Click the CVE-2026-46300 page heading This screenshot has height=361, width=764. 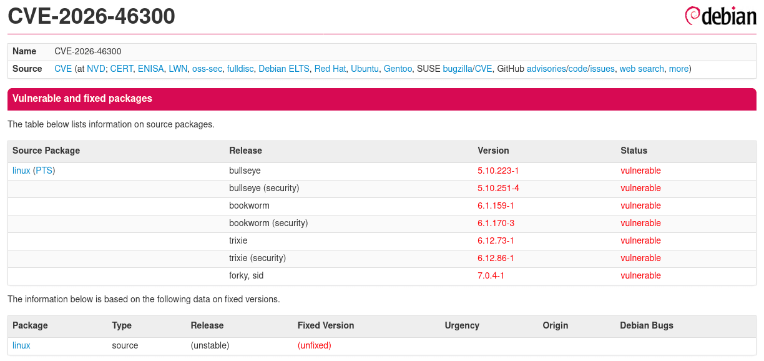[91, 16]
